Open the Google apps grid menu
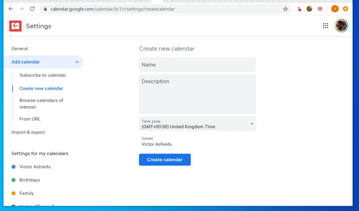 325,26
